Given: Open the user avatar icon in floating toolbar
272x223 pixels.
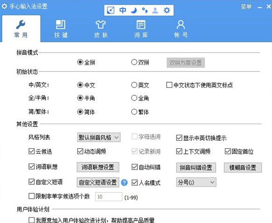Looking at the screenshot, I should pyautogui.click(x=155, y=10).
